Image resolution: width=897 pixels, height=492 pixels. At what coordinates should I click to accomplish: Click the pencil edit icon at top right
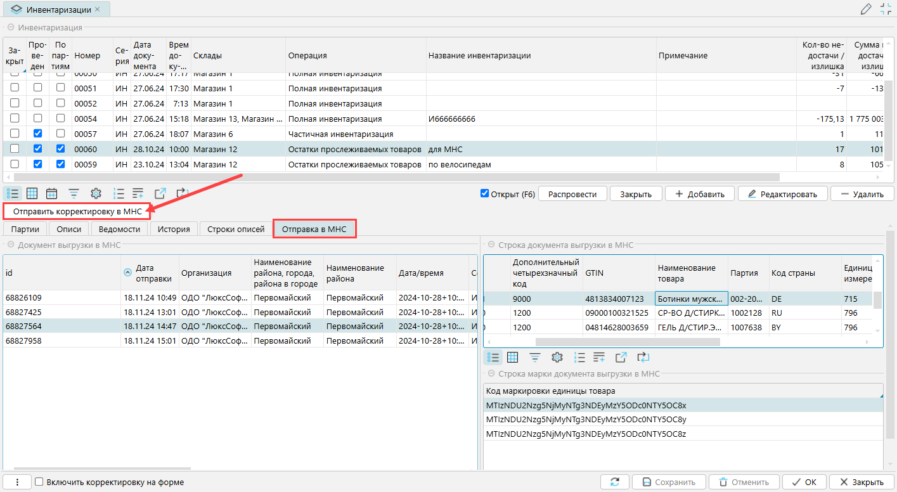pos(866,9)
